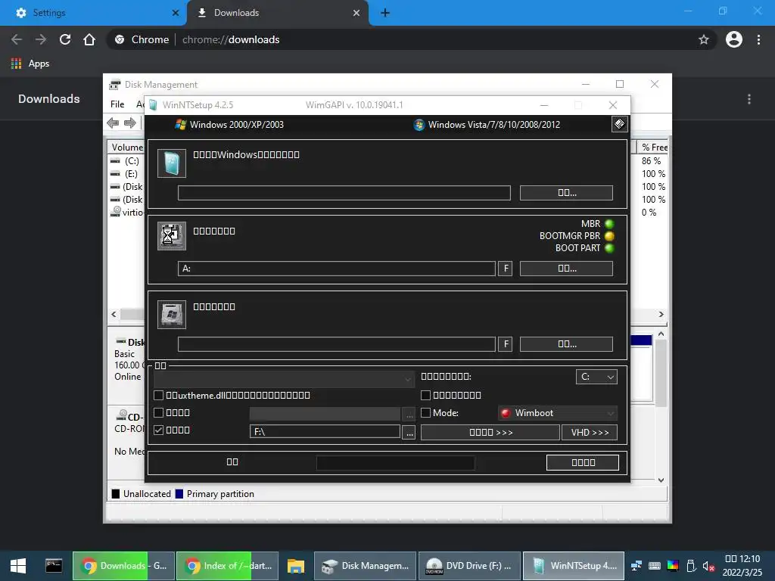
Task: Uncheck the checked checkbox beside F:\ path
Action: (159, 430)
